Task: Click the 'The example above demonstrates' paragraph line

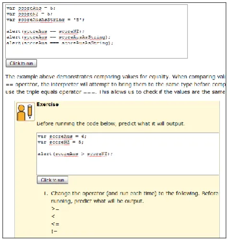Action: click(115, 77)
